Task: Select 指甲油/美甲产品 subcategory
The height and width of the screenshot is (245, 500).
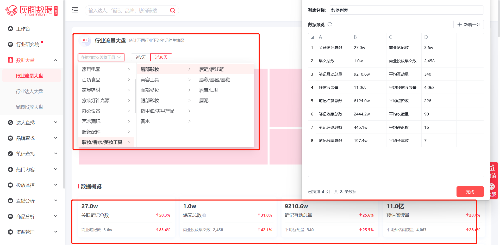Action: 166,111
